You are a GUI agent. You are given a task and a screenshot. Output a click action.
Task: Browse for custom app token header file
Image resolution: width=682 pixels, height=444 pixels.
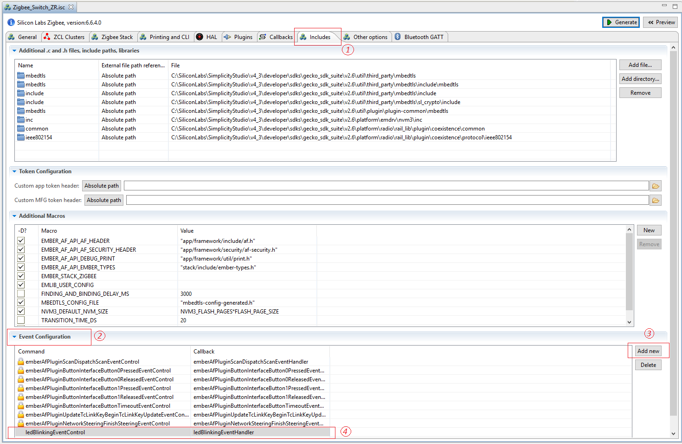[x=656, y=186]
